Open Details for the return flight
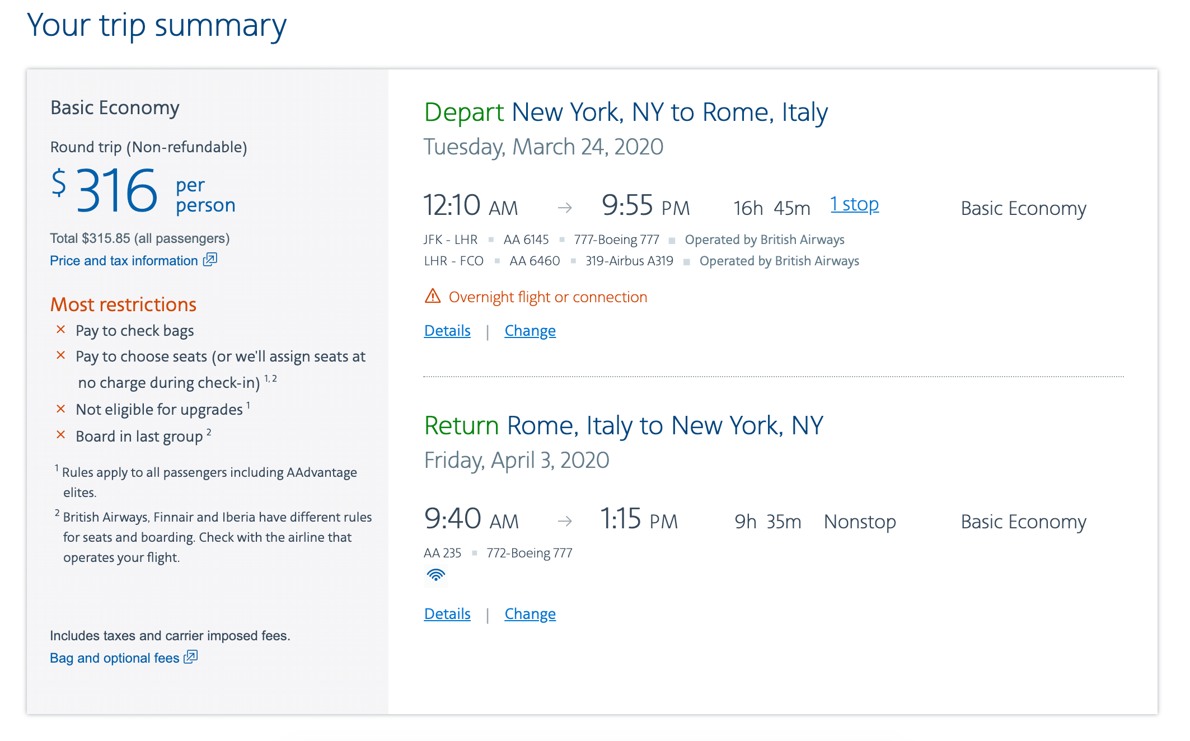 coord(447,614)
